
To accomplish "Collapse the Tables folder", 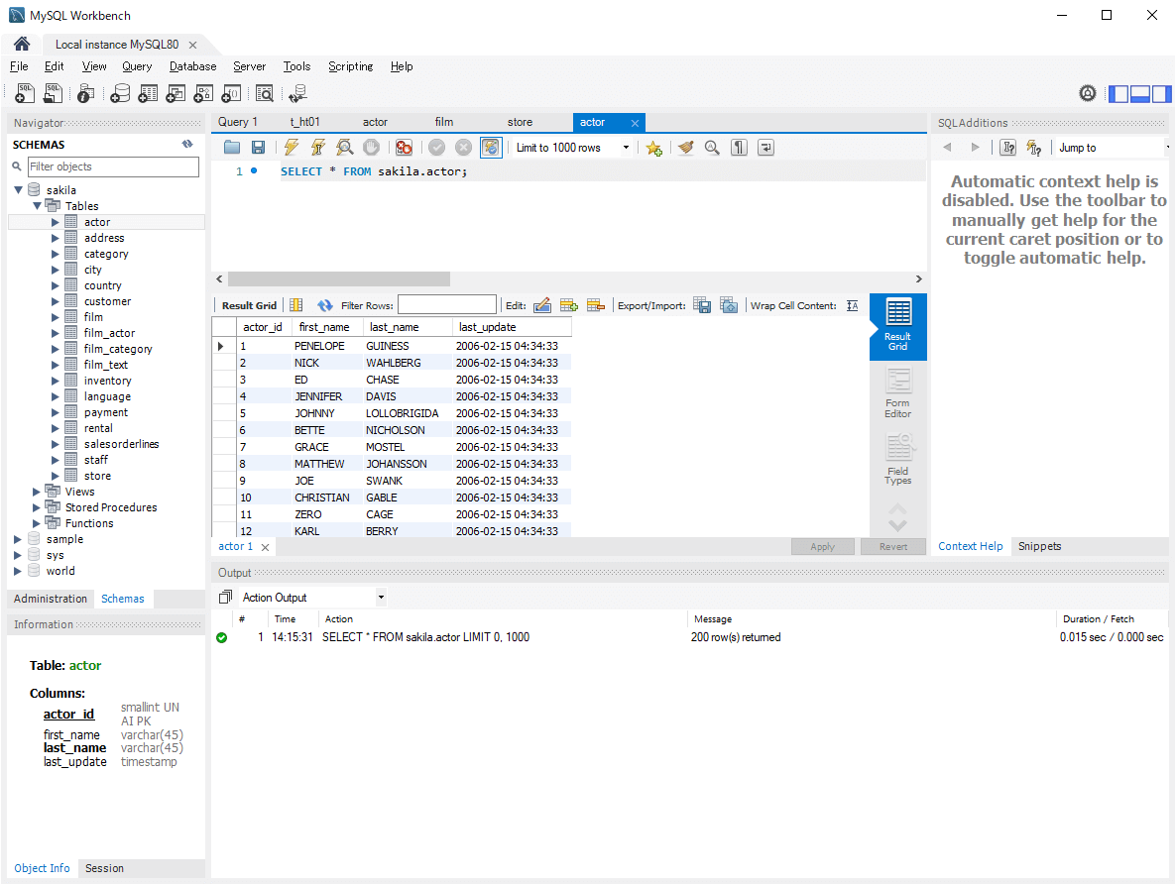I will coord(37,205).
